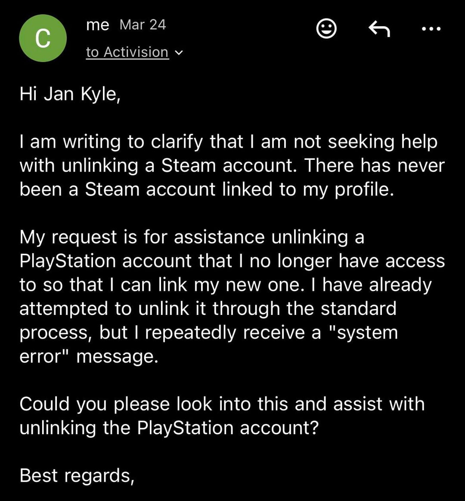Viewport: 465px width, 501px height.
Task: Click the line "with unlinking a Steam account"
Action: (x=232, y=166)
